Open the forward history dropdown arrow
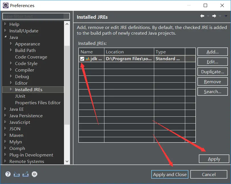231x184 pixels. 220,16
